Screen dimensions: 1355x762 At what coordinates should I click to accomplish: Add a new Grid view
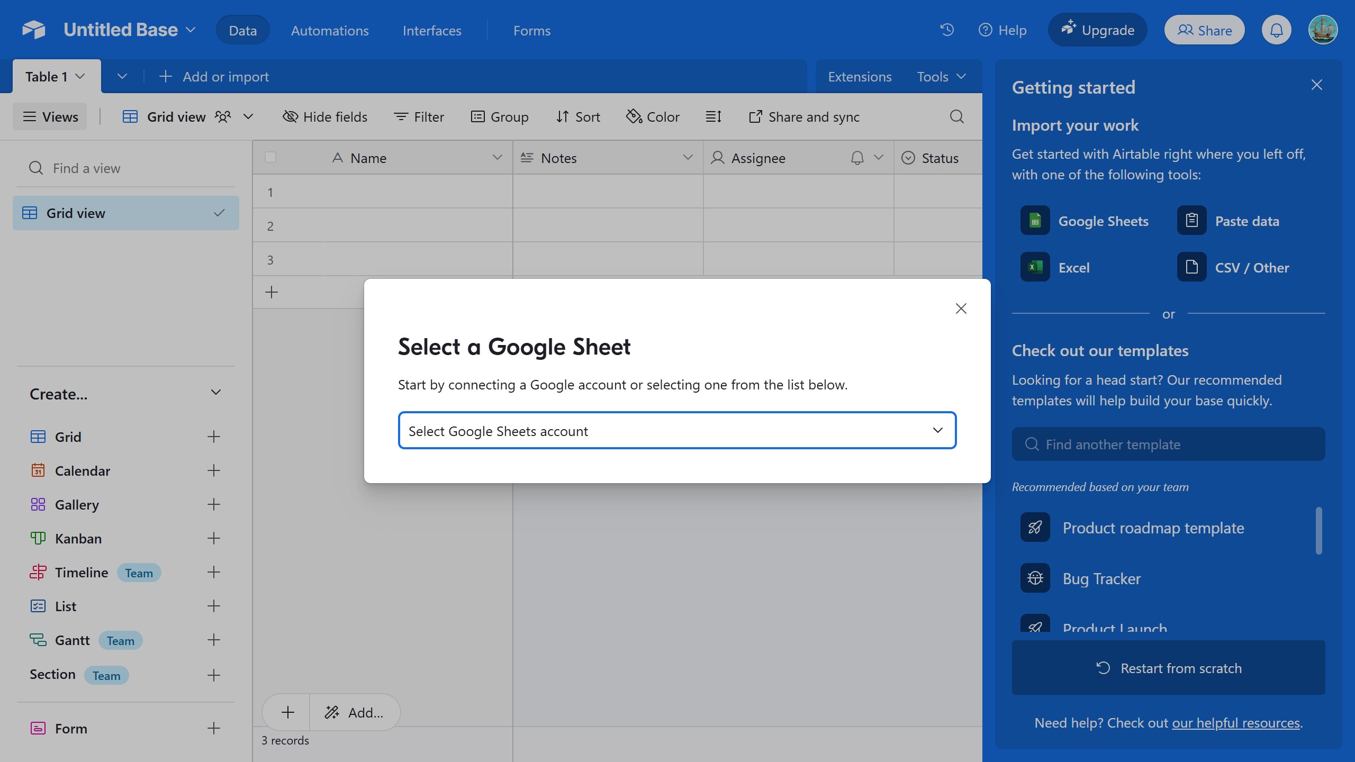[x=213, y=437]
